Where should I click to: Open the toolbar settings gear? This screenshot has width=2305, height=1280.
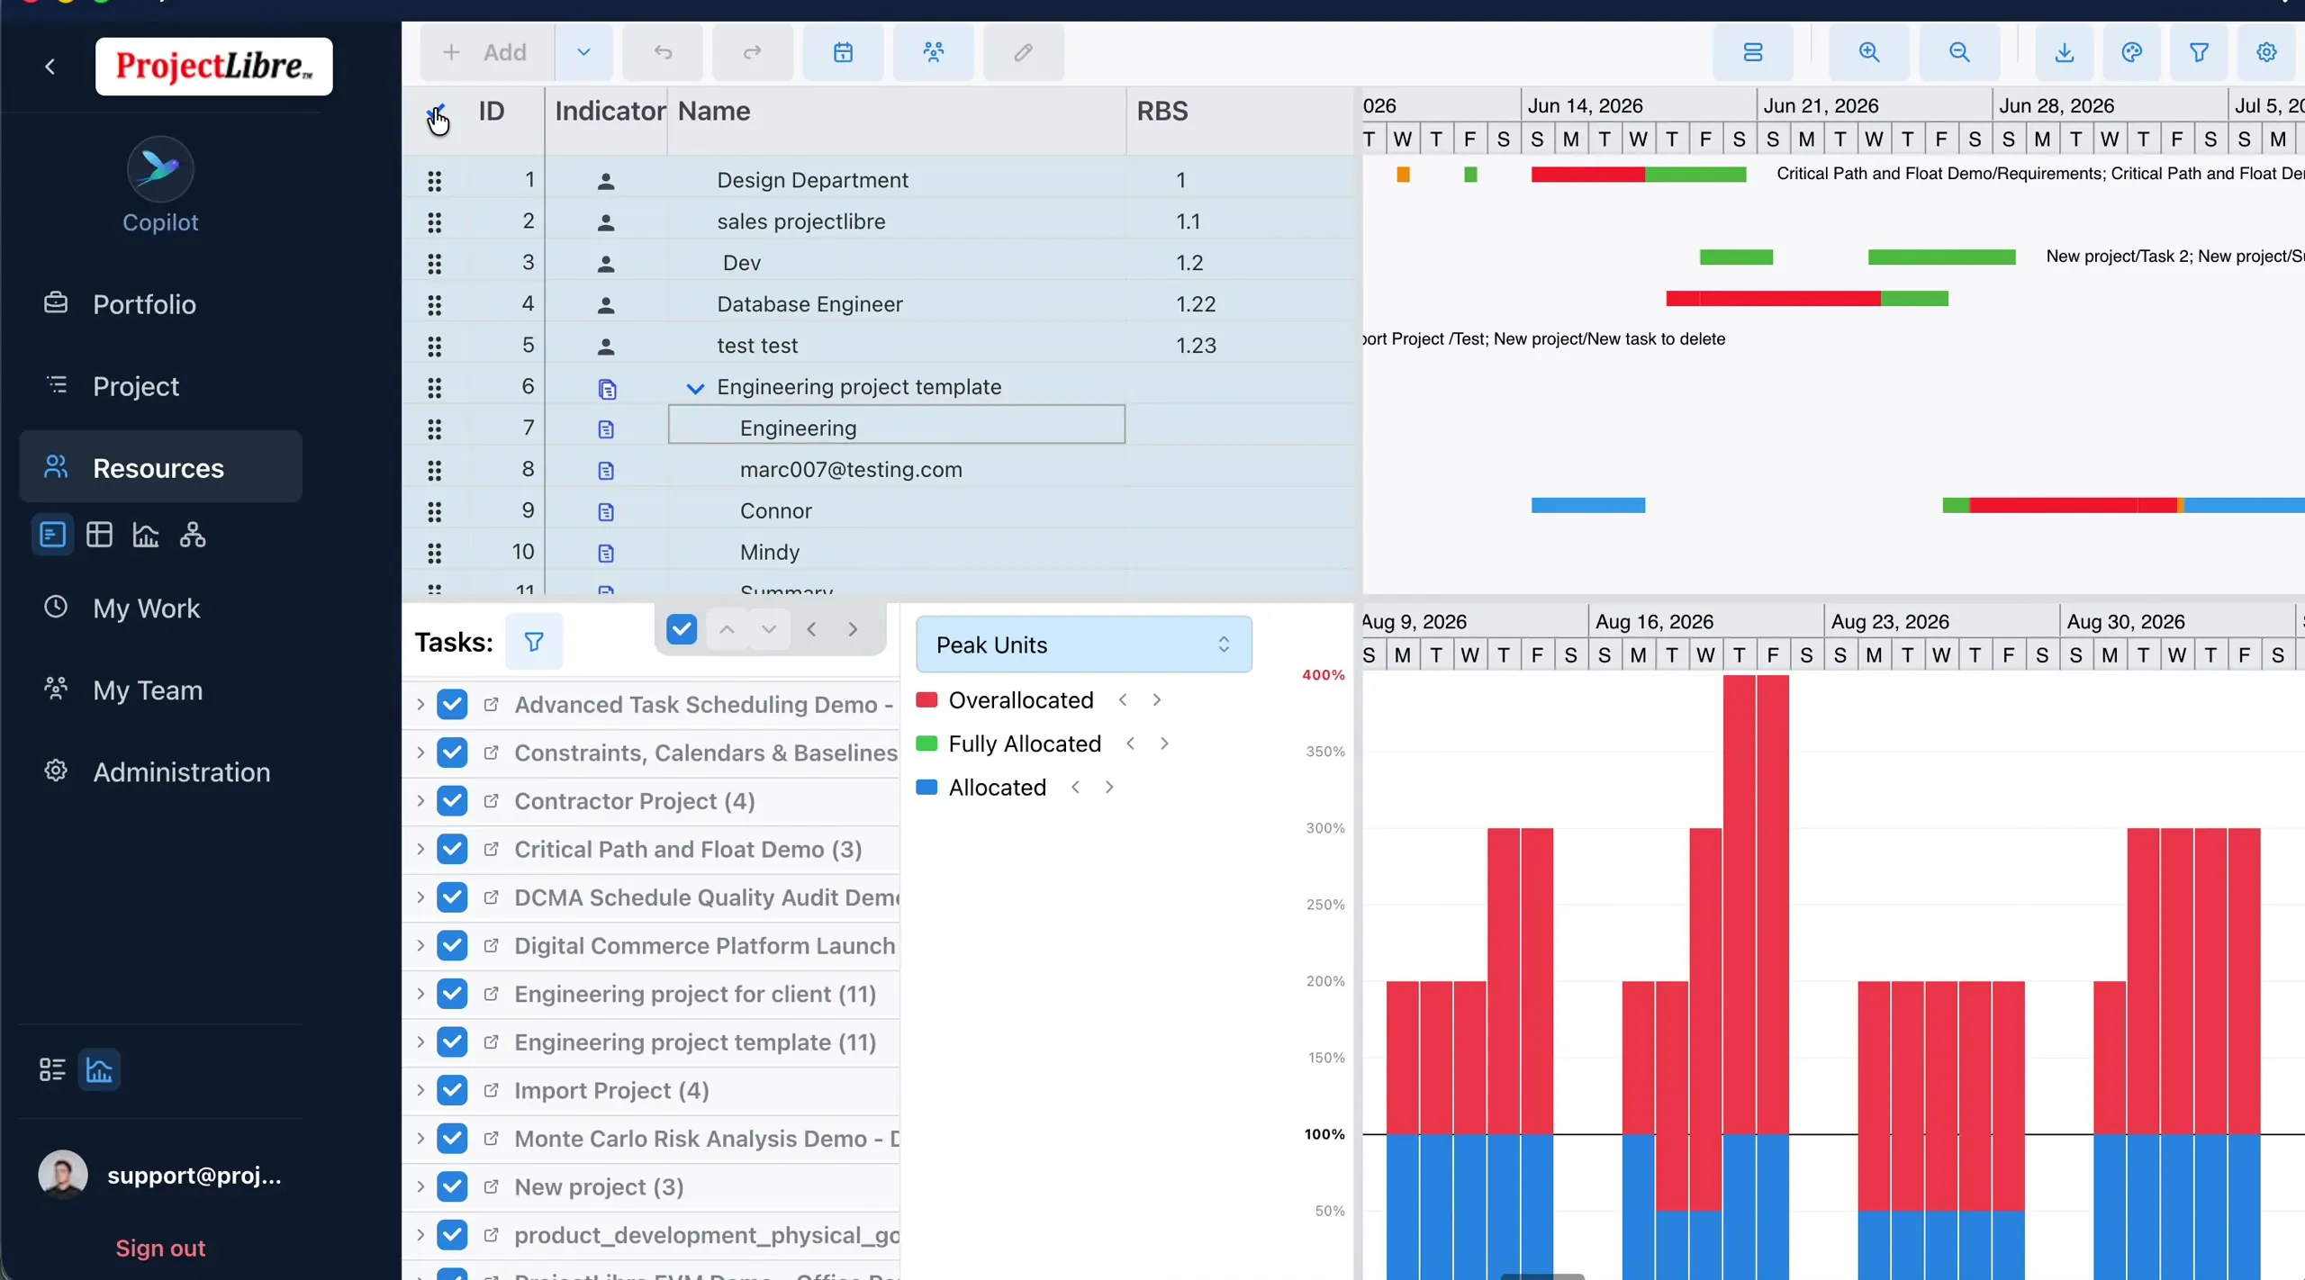click(2267, 52)
